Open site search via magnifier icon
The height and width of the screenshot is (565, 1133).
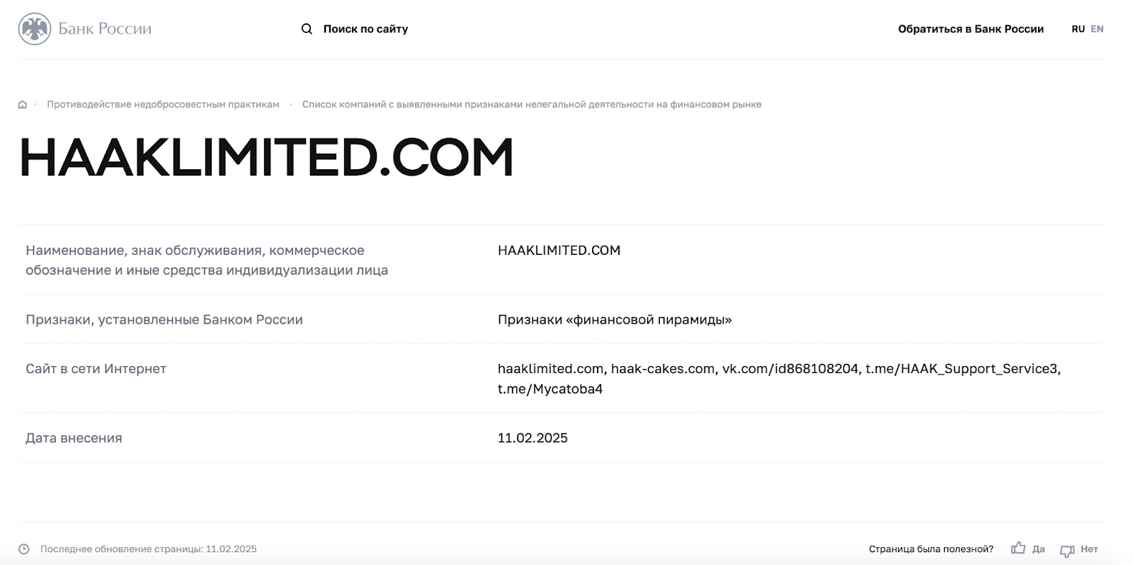307,29
